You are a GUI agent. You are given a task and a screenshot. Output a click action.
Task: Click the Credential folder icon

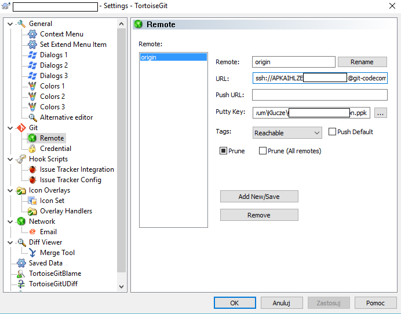32,149
